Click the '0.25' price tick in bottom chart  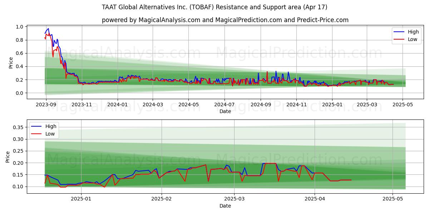18,151
